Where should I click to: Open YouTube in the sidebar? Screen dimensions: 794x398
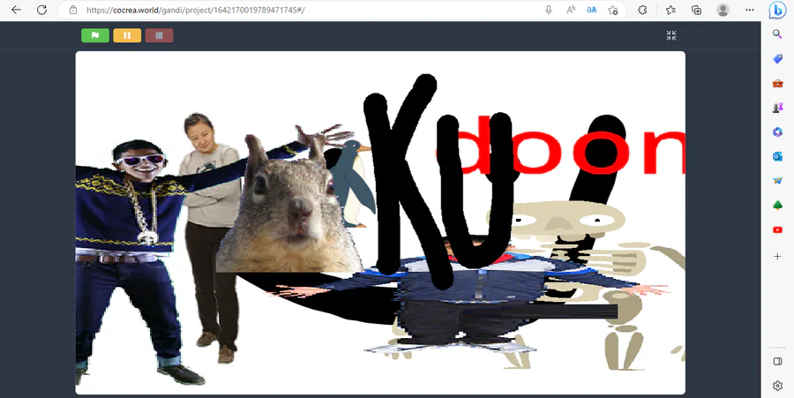coord(777,230)
